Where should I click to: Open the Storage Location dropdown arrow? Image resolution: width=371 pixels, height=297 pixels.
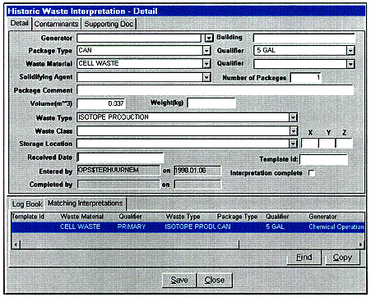[293, 144]
